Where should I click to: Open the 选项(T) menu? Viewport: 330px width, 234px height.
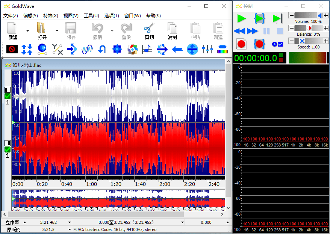pyautogui.click(x=112, y=15)
